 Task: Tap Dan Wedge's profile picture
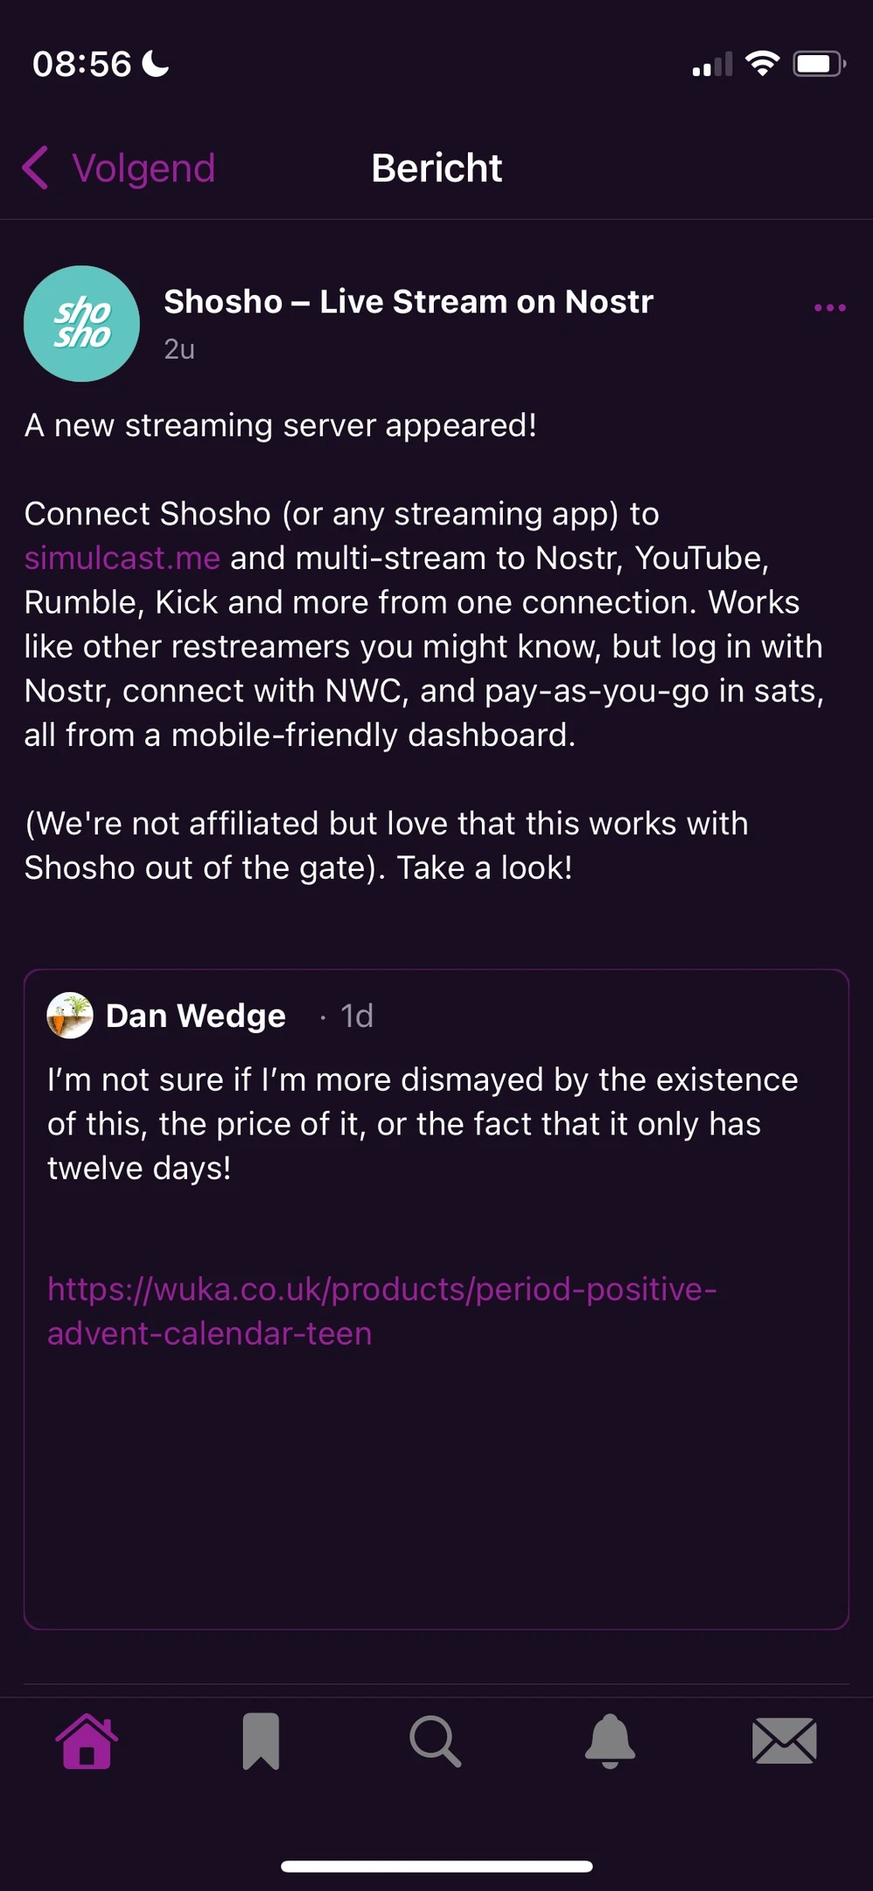tap(70, 1016)
